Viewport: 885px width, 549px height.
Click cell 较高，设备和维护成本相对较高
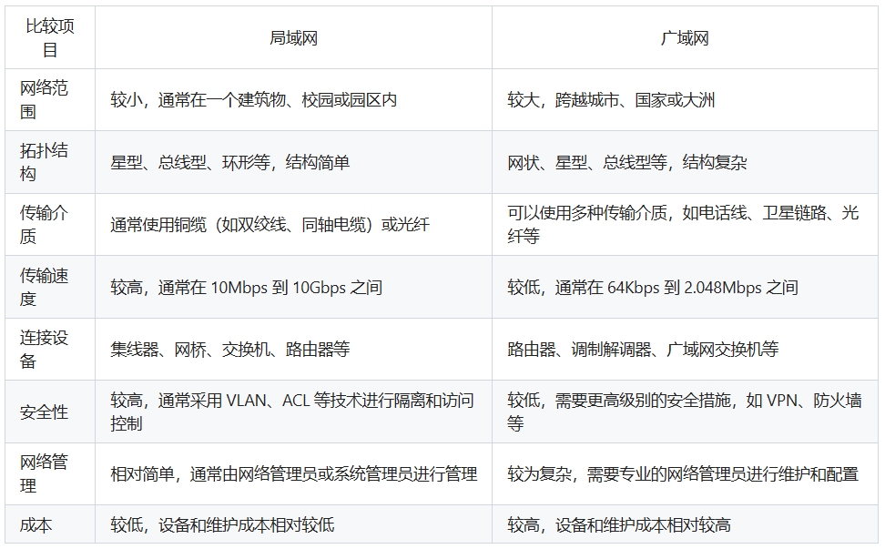(685, 524)
